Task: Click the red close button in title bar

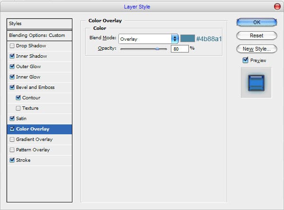Action: [x=277, y=7]
